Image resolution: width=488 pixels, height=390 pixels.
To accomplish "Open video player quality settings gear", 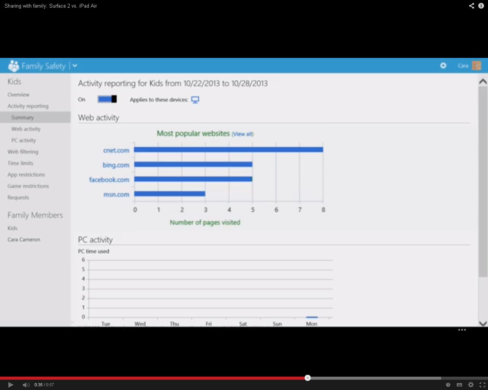I will click(471, 385).
